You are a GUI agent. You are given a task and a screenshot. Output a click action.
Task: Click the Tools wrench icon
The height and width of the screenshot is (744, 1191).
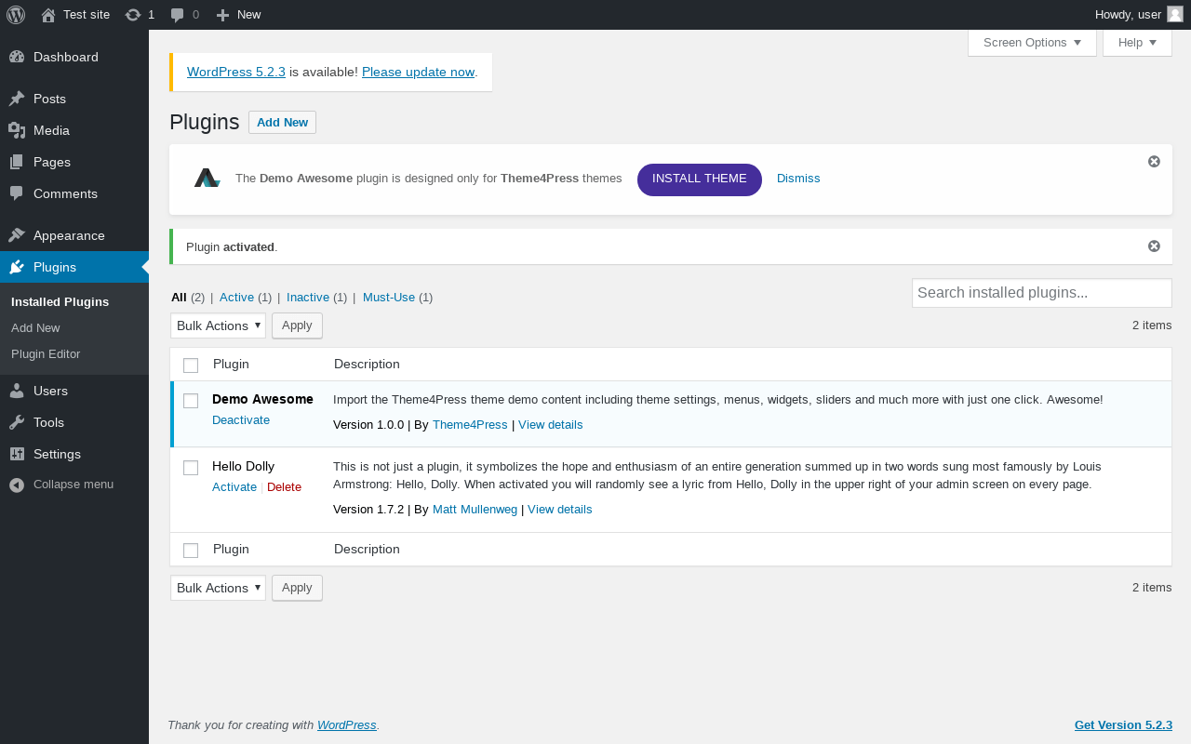tap(17, 422)
